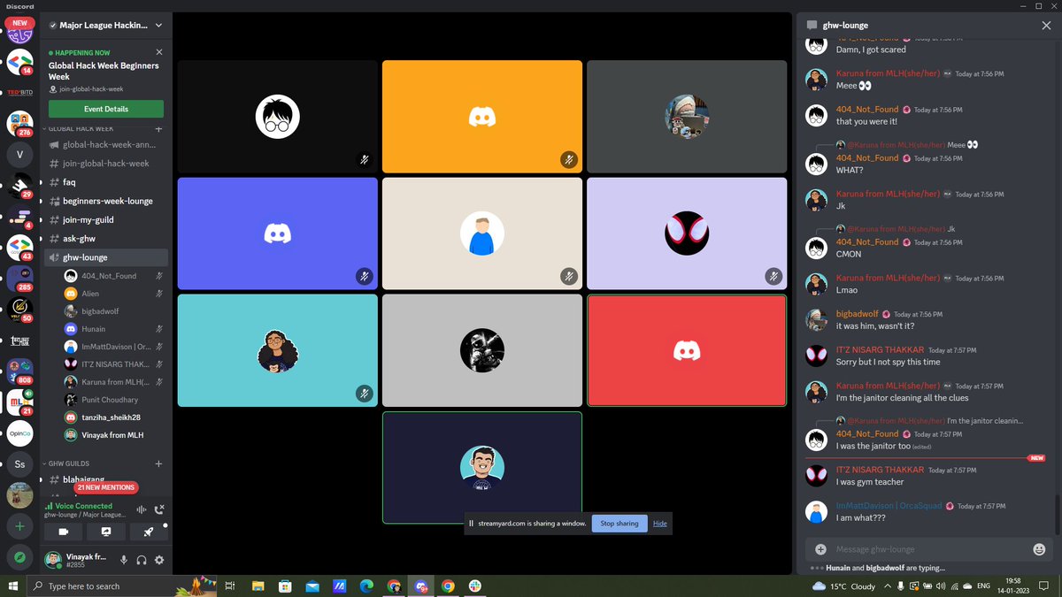Create channel in GLOBAL HACK WEEK category
The image size is (1062, 597).
point(158,129)
